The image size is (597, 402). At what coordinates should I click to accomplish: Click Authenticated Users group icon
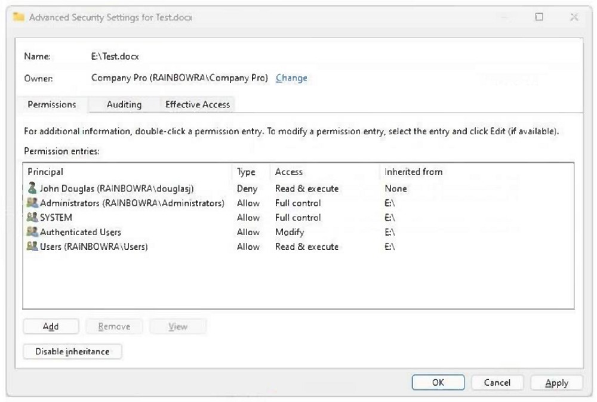[x=33, y=232]
